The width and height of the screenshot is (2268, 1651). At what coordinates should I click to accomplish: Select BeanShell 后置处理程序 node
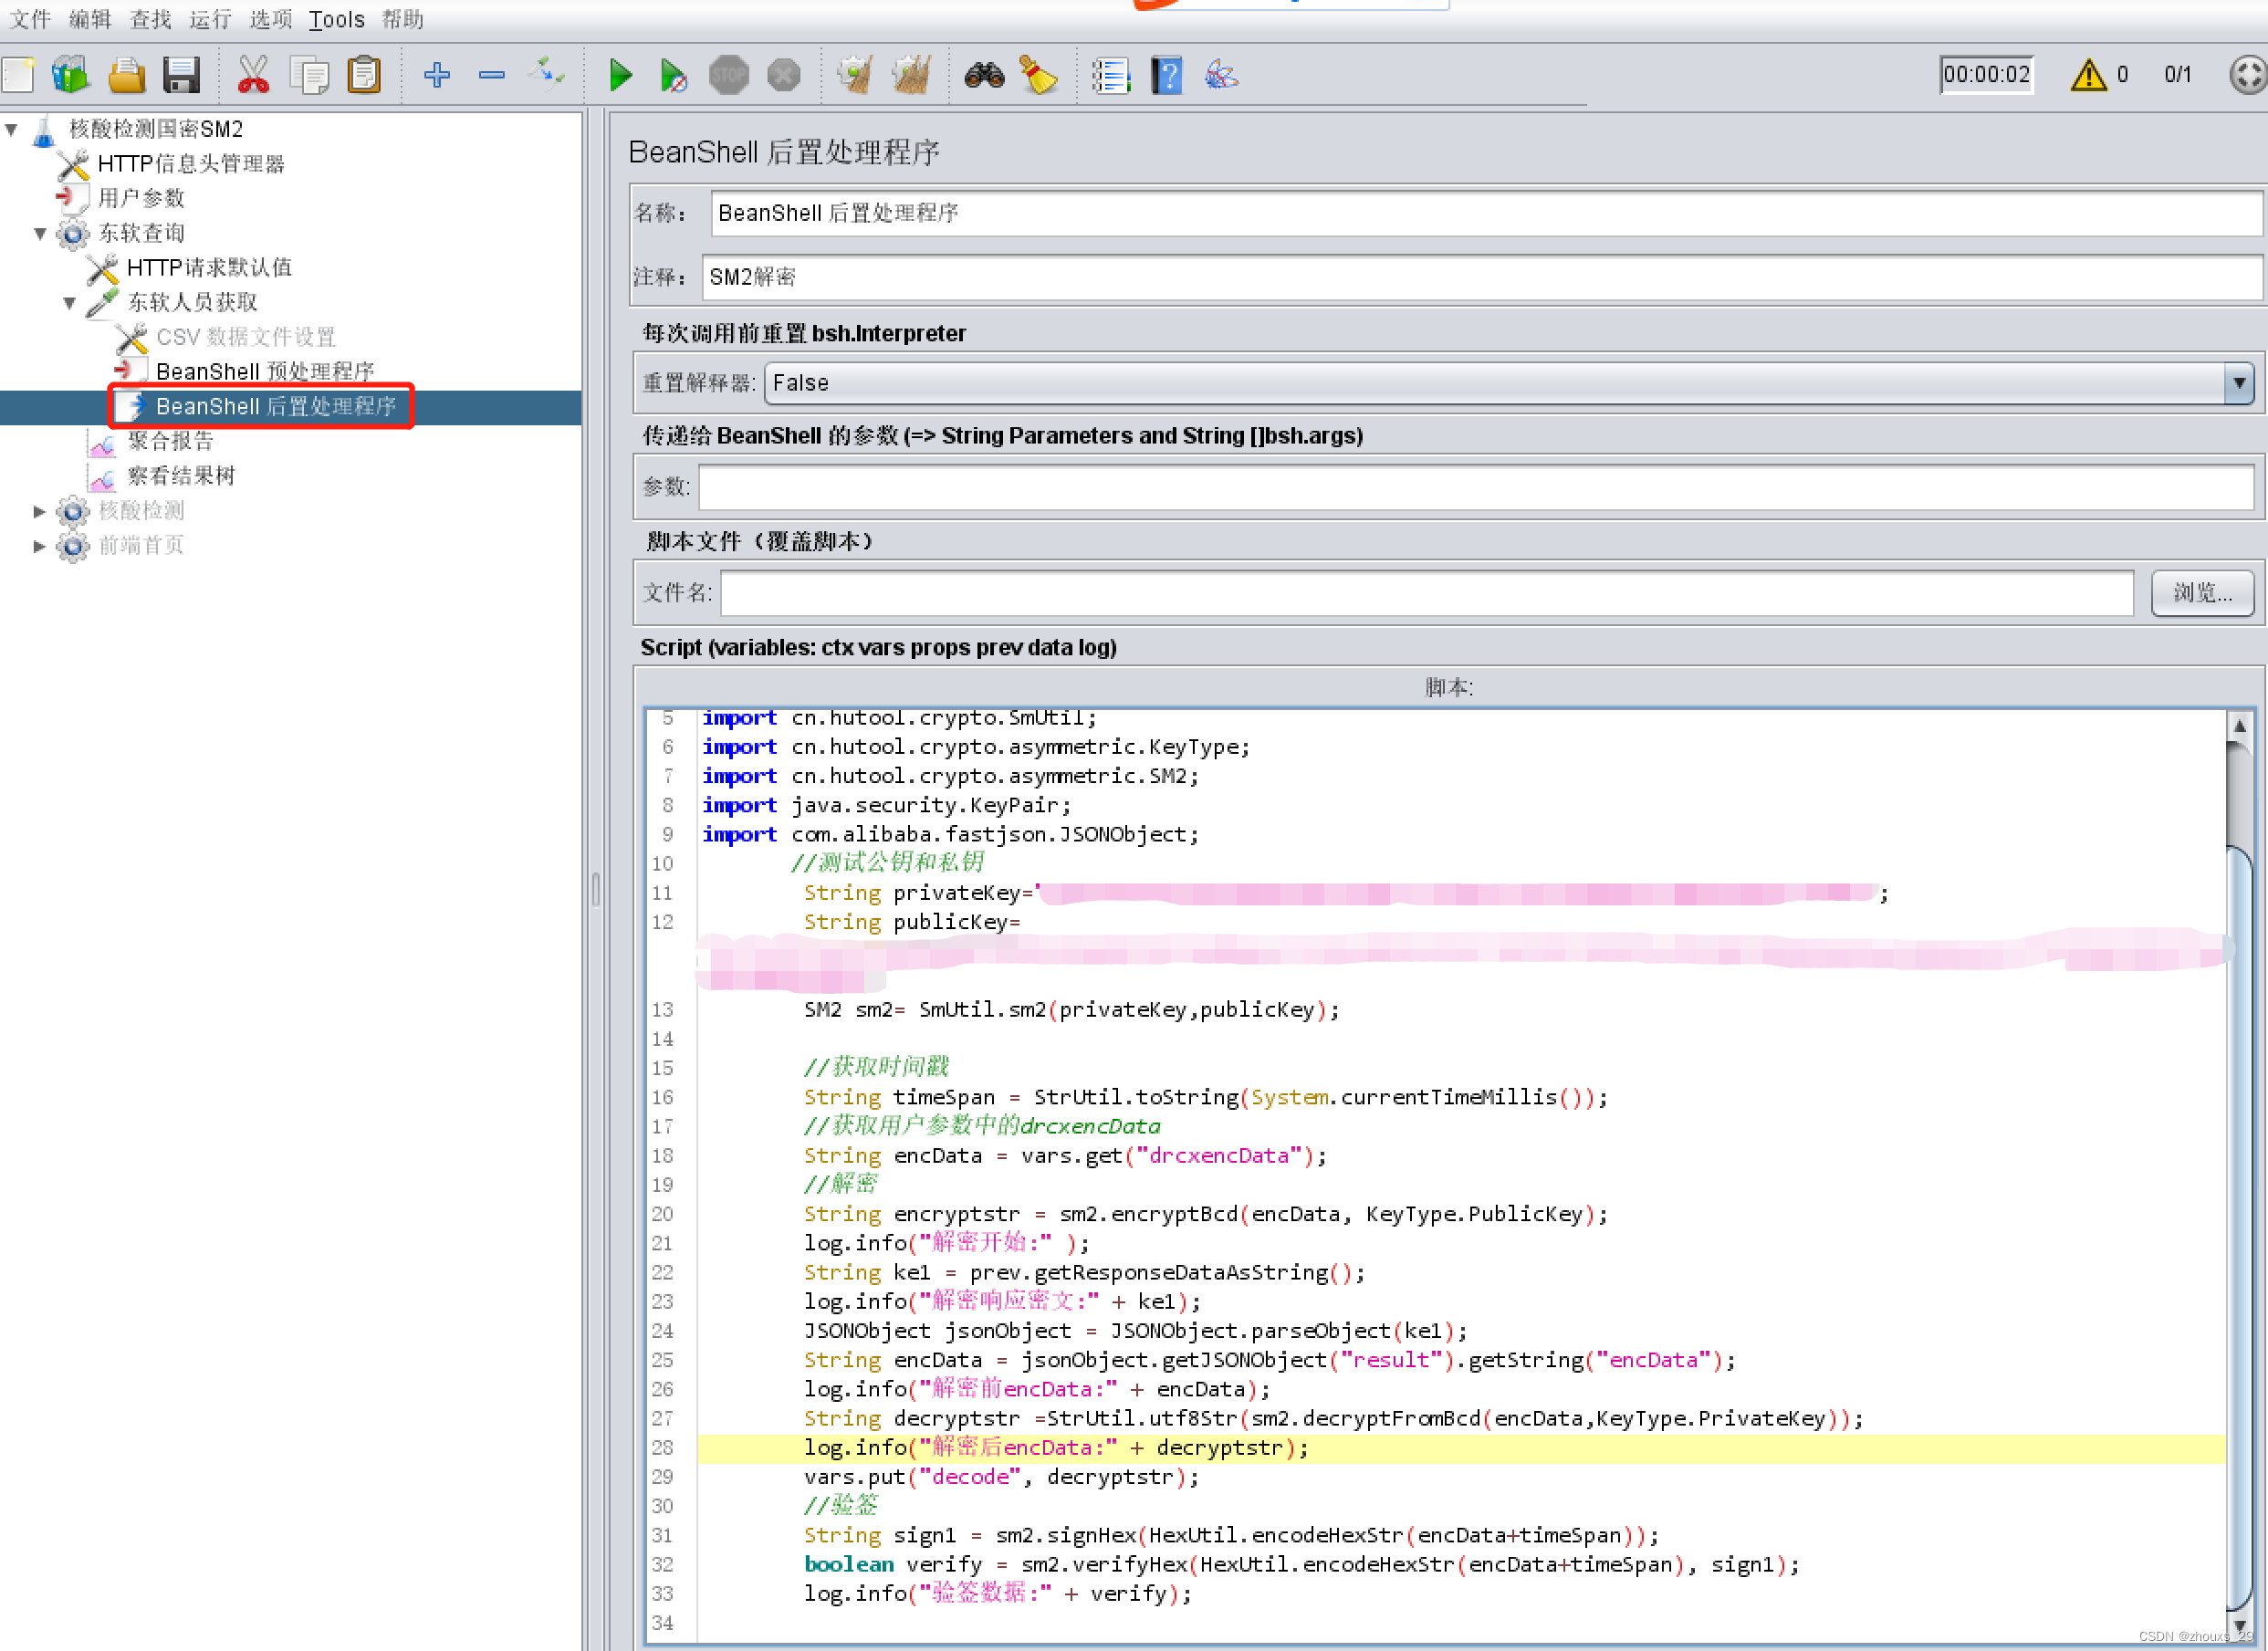[x=275, y=406]
